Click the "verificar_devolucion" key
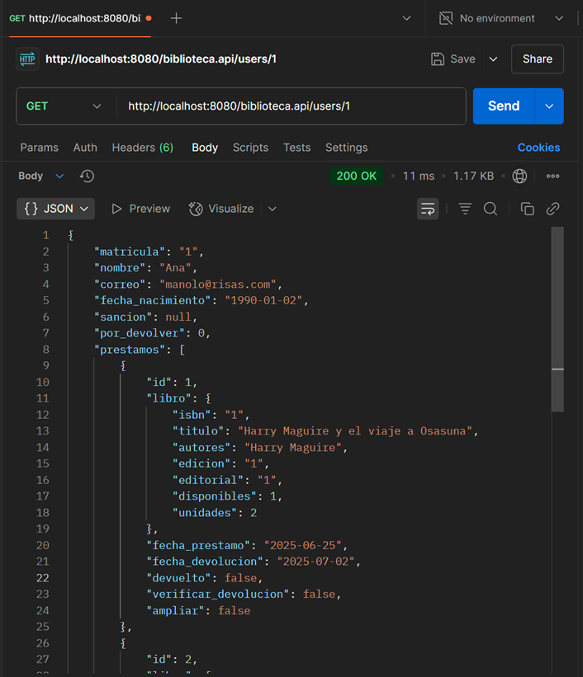The image size is (583, 677). click(x=217, y=595)
